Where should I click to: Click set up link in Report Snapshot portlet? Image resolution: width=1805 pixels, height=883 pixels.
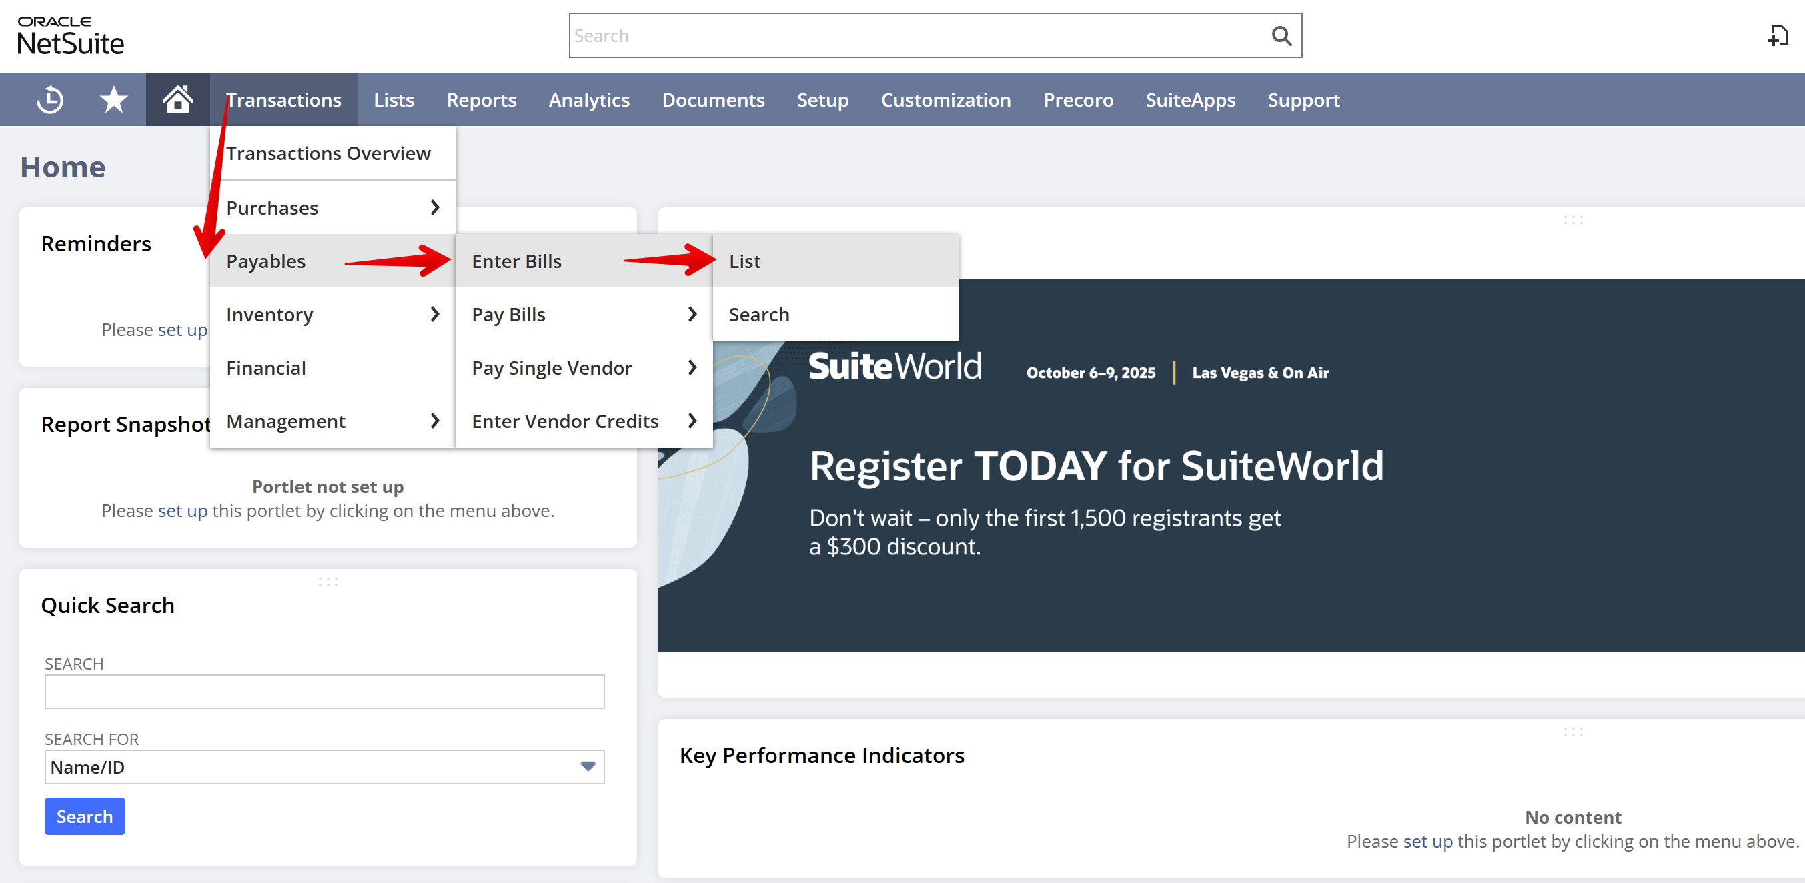point(182,511)
